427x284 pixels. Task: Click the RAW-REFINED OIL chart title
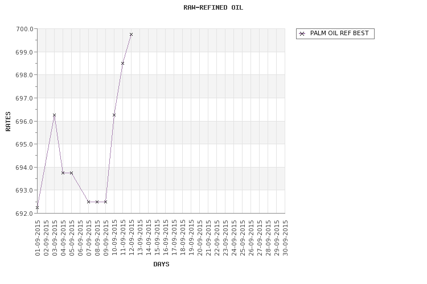[x=213, y=8]
